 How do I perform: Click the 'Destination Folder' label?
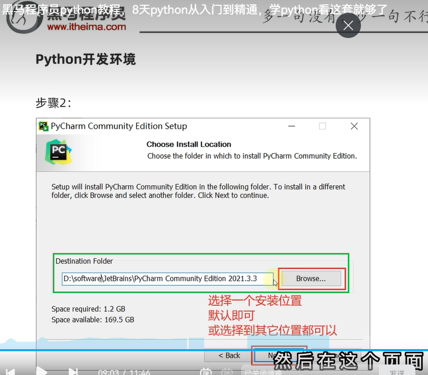(84, 261)
